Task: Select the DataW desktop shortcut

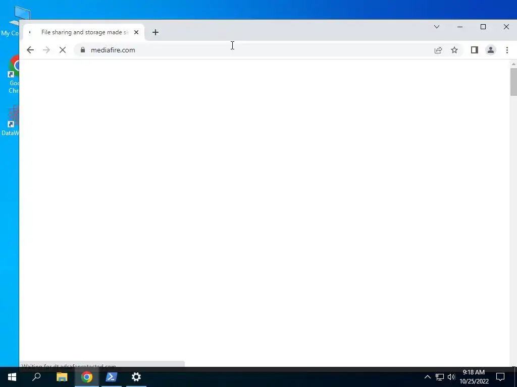Action: (11, 120)
